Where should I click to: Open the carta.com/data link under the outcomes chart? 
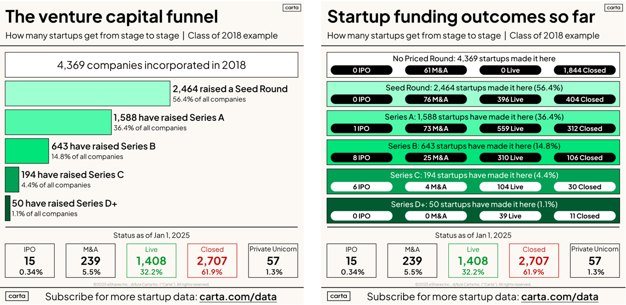pos(560,297)
